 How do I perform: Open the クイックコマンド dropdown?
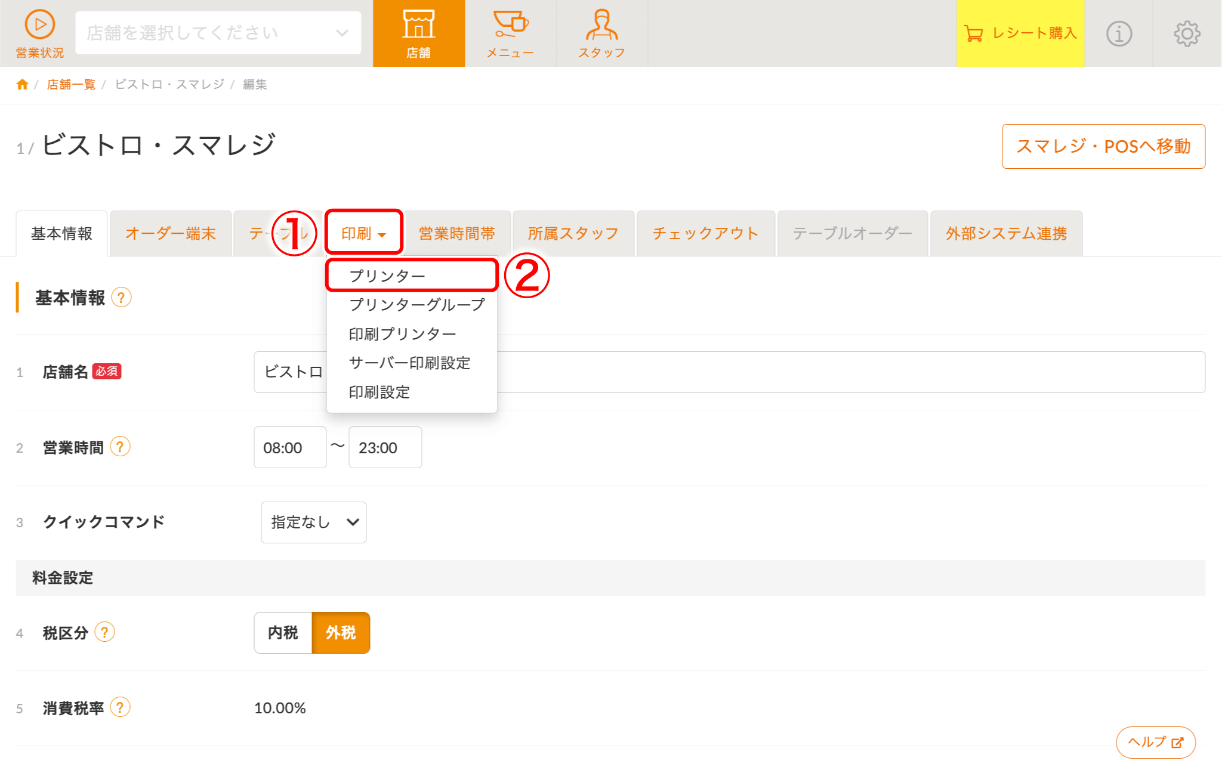click(314, 522)
